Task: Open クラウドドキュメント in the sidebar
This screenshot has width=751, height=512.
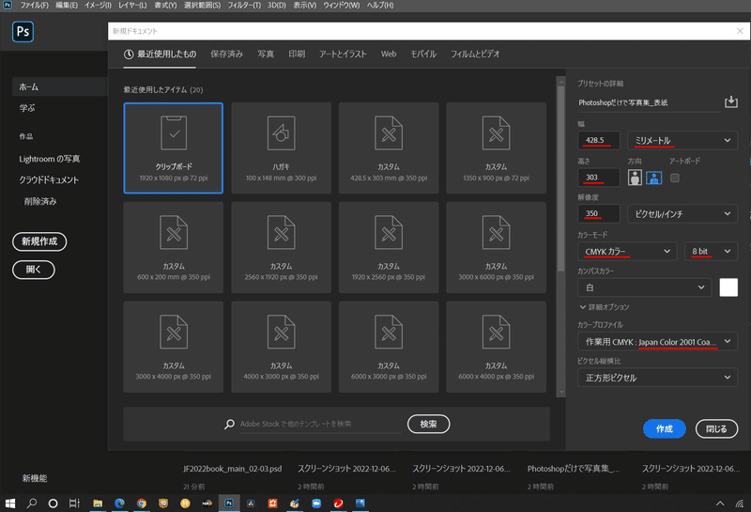Action: pyautogui.click(x=49, y=179)
